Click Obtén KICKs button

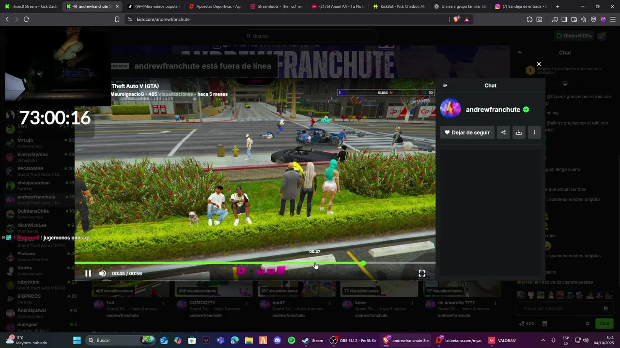[573, 36]
